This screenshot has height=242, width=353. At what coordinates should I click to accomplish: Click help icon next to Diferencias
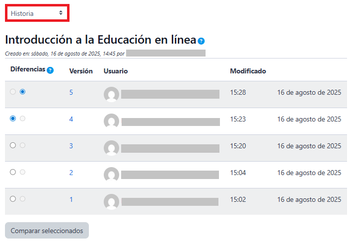pyautogui.click(x=50, y=70)
